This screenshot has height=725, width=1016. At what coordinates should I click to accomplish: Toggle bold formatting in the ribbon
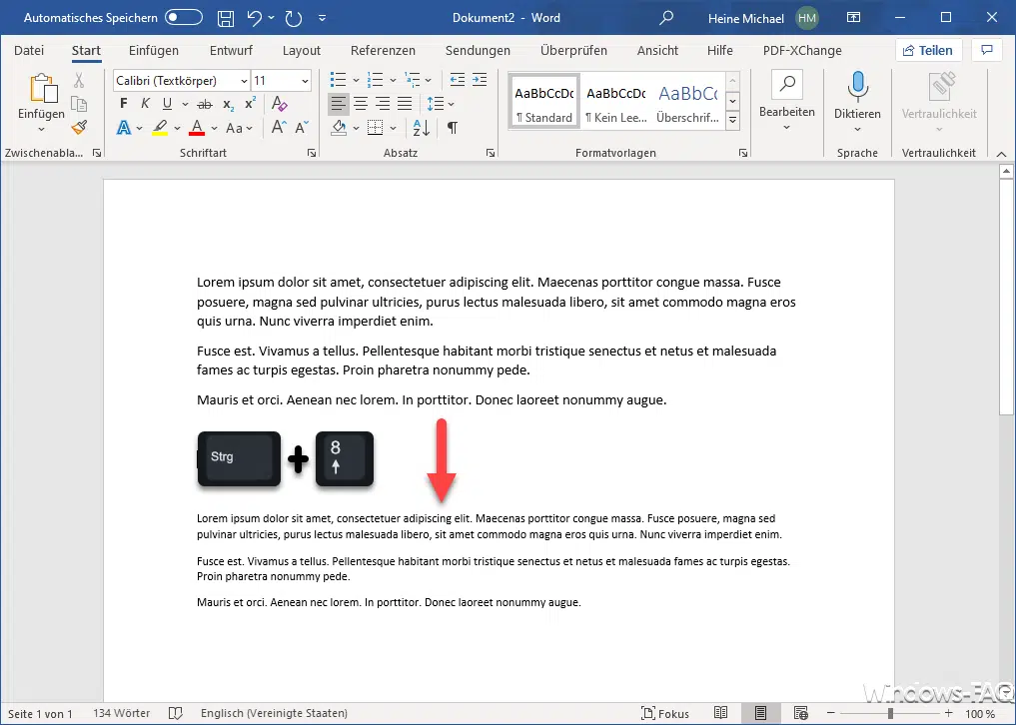124,102
